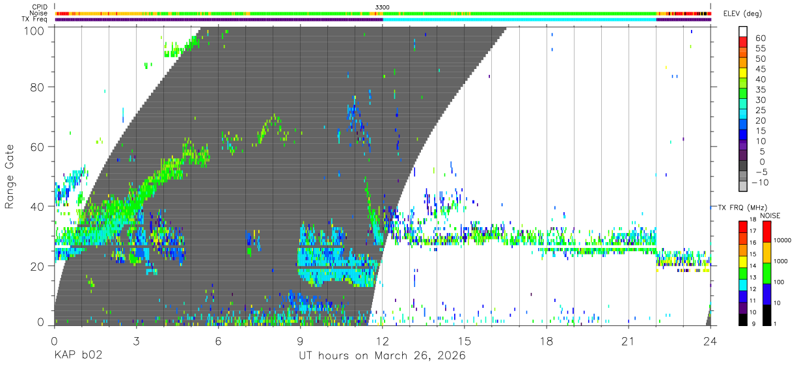Pick the black swatch in the TX FRQ legend
This screenshot has height=369, width=799.
743,320
